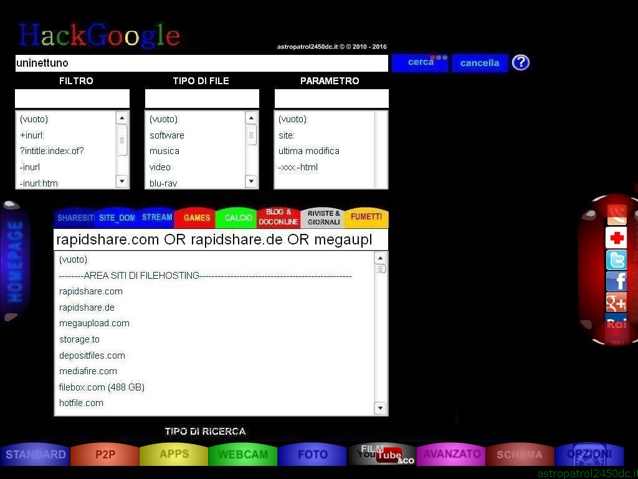Click the PARAMETRO text input box
The width and height of the screenshot is (638, 479).
tap(331, 99)
